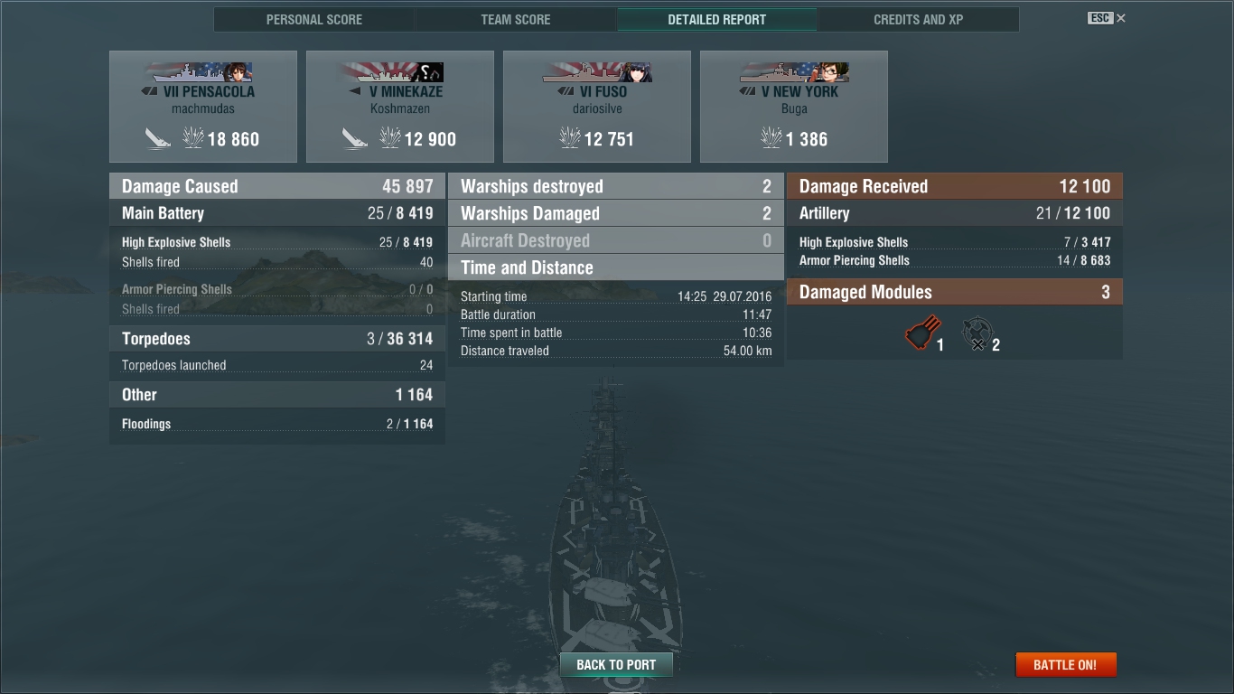Click the damage burst icon beside 1 386
Image resolution: width=1234 pixels, height=694 pixels.
(x=771, y=138)
